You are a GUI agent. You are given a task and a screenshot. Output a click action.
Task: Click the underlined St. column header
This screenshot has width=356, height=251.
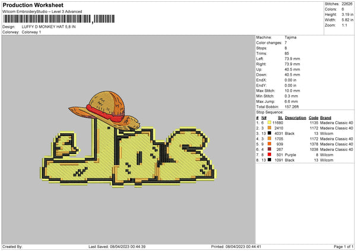(281, 118)
